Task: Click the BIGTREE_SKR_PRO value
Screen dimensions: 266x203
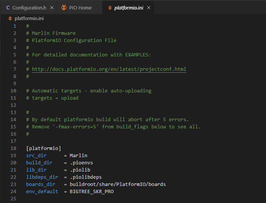Action: (x=92, y=192)
